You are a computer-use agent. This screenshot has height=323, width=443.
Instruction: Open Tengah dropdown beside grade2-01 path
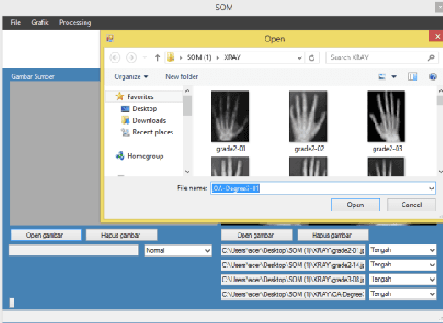coord(402,250)
